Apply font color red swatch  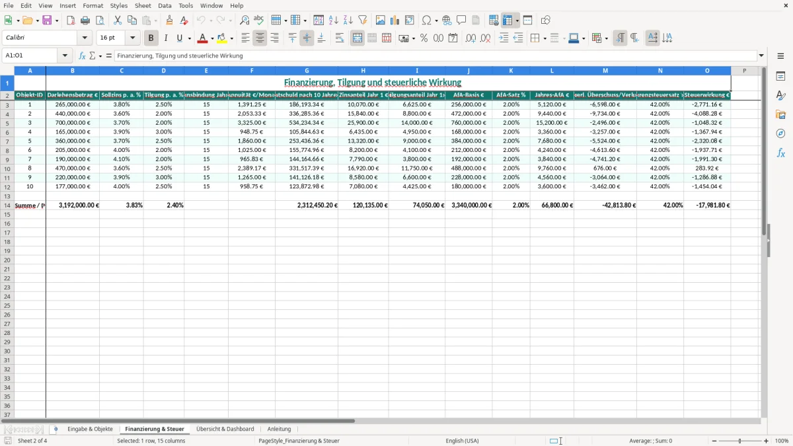pos(203,38)
